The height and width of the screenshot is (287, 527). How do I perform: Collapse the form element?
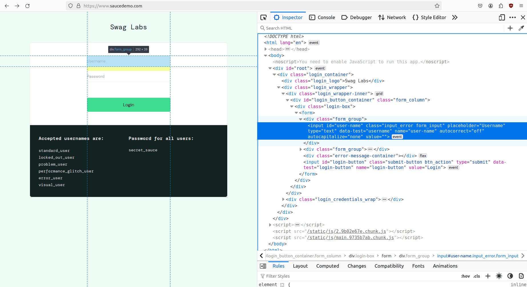[296, 113]
